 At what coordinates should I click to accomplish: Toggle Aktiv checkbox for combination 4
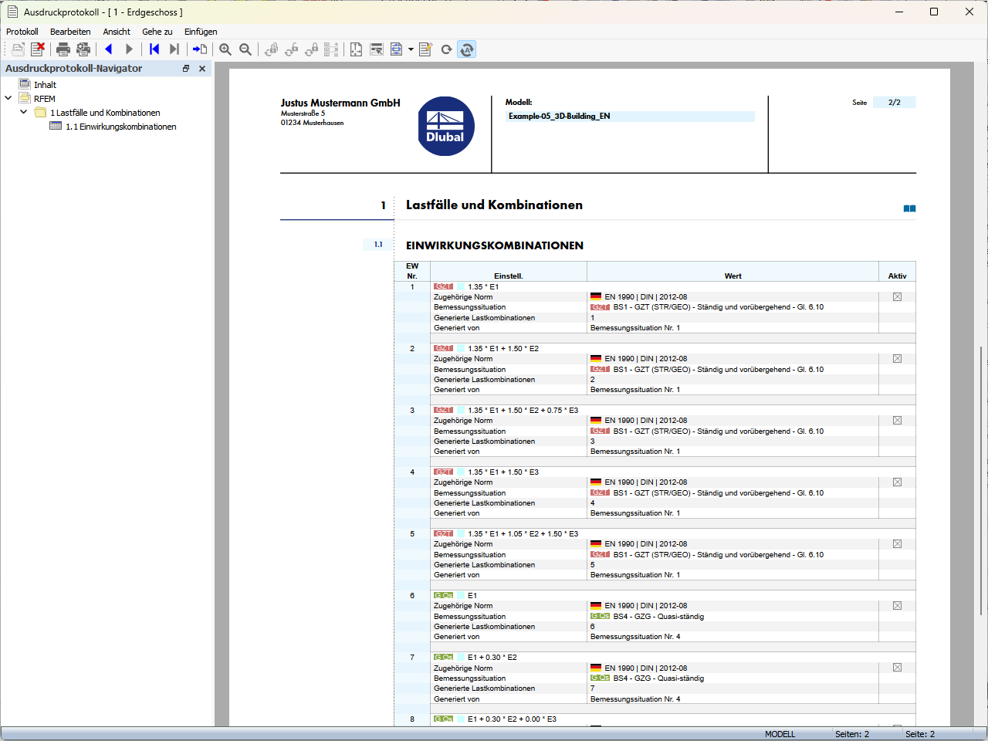(x=897, y=482)
